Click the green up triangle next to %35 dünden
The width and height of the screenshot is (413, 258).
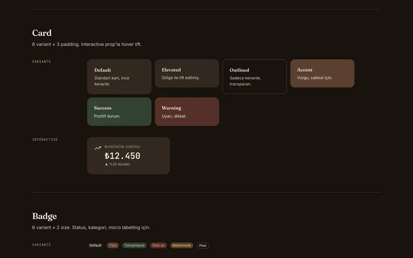coord(106,164)
